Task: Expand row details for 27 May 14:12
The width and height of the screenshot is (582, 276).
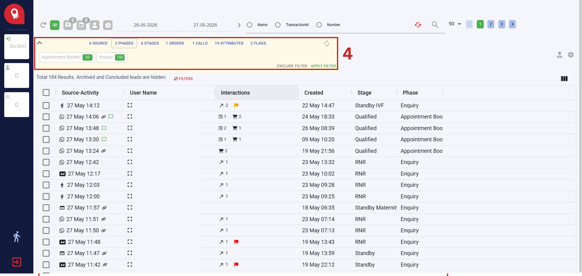Action: pos(130,105)
